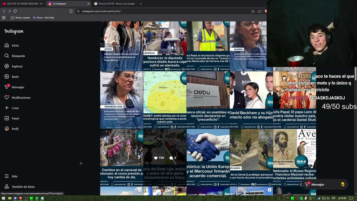Viewport: 357px width, 201px height.
Task: Open Notificaciones in the sidebar
Action: 17,97
